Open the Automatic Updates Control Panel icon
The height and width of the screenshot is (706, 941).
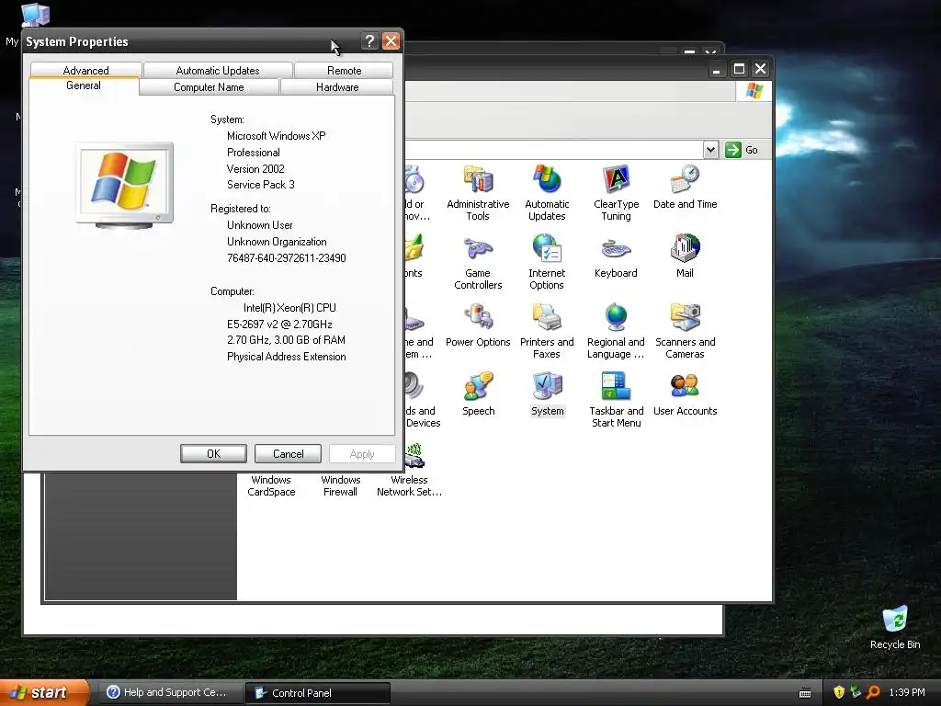click(547, 193)
